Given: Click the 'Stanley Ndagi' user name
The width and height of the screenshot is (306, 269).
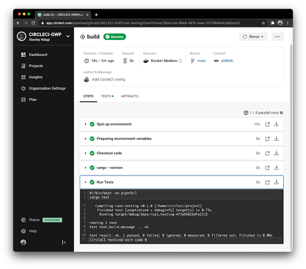Looking at the screenshot, I should point(39,40).
